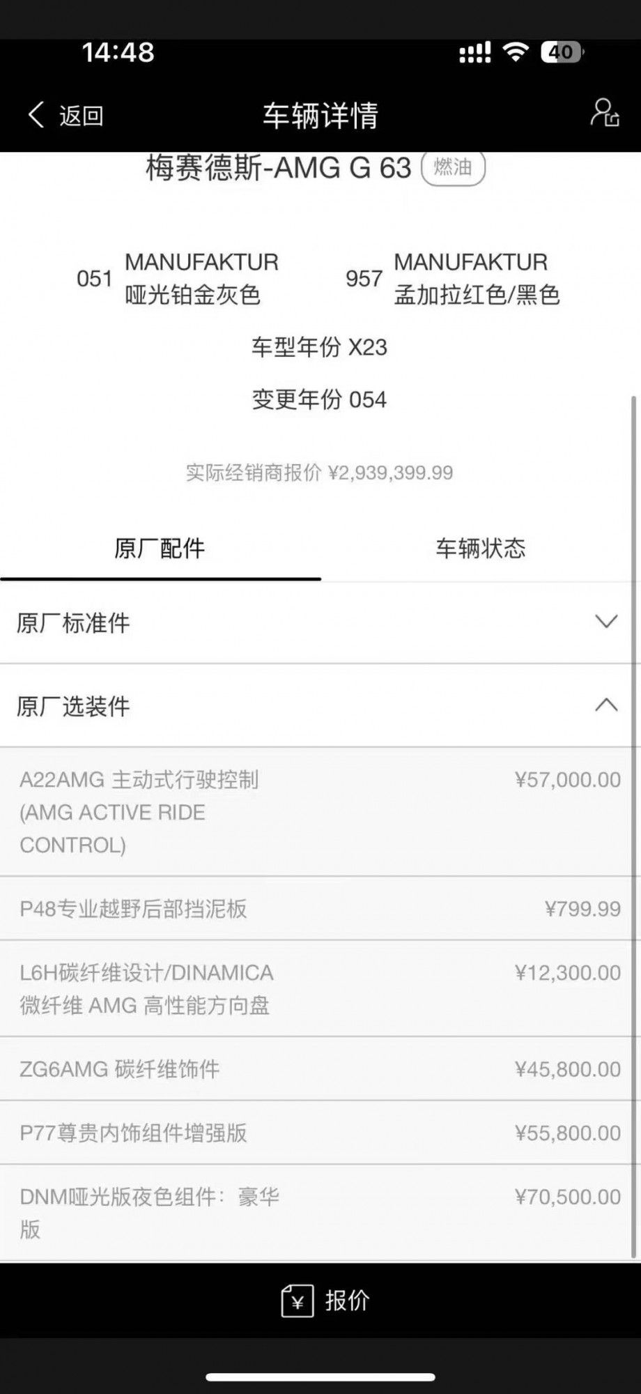Check the Wi-Fi status icon
The image size is (641, 1394).
point(516,52)
